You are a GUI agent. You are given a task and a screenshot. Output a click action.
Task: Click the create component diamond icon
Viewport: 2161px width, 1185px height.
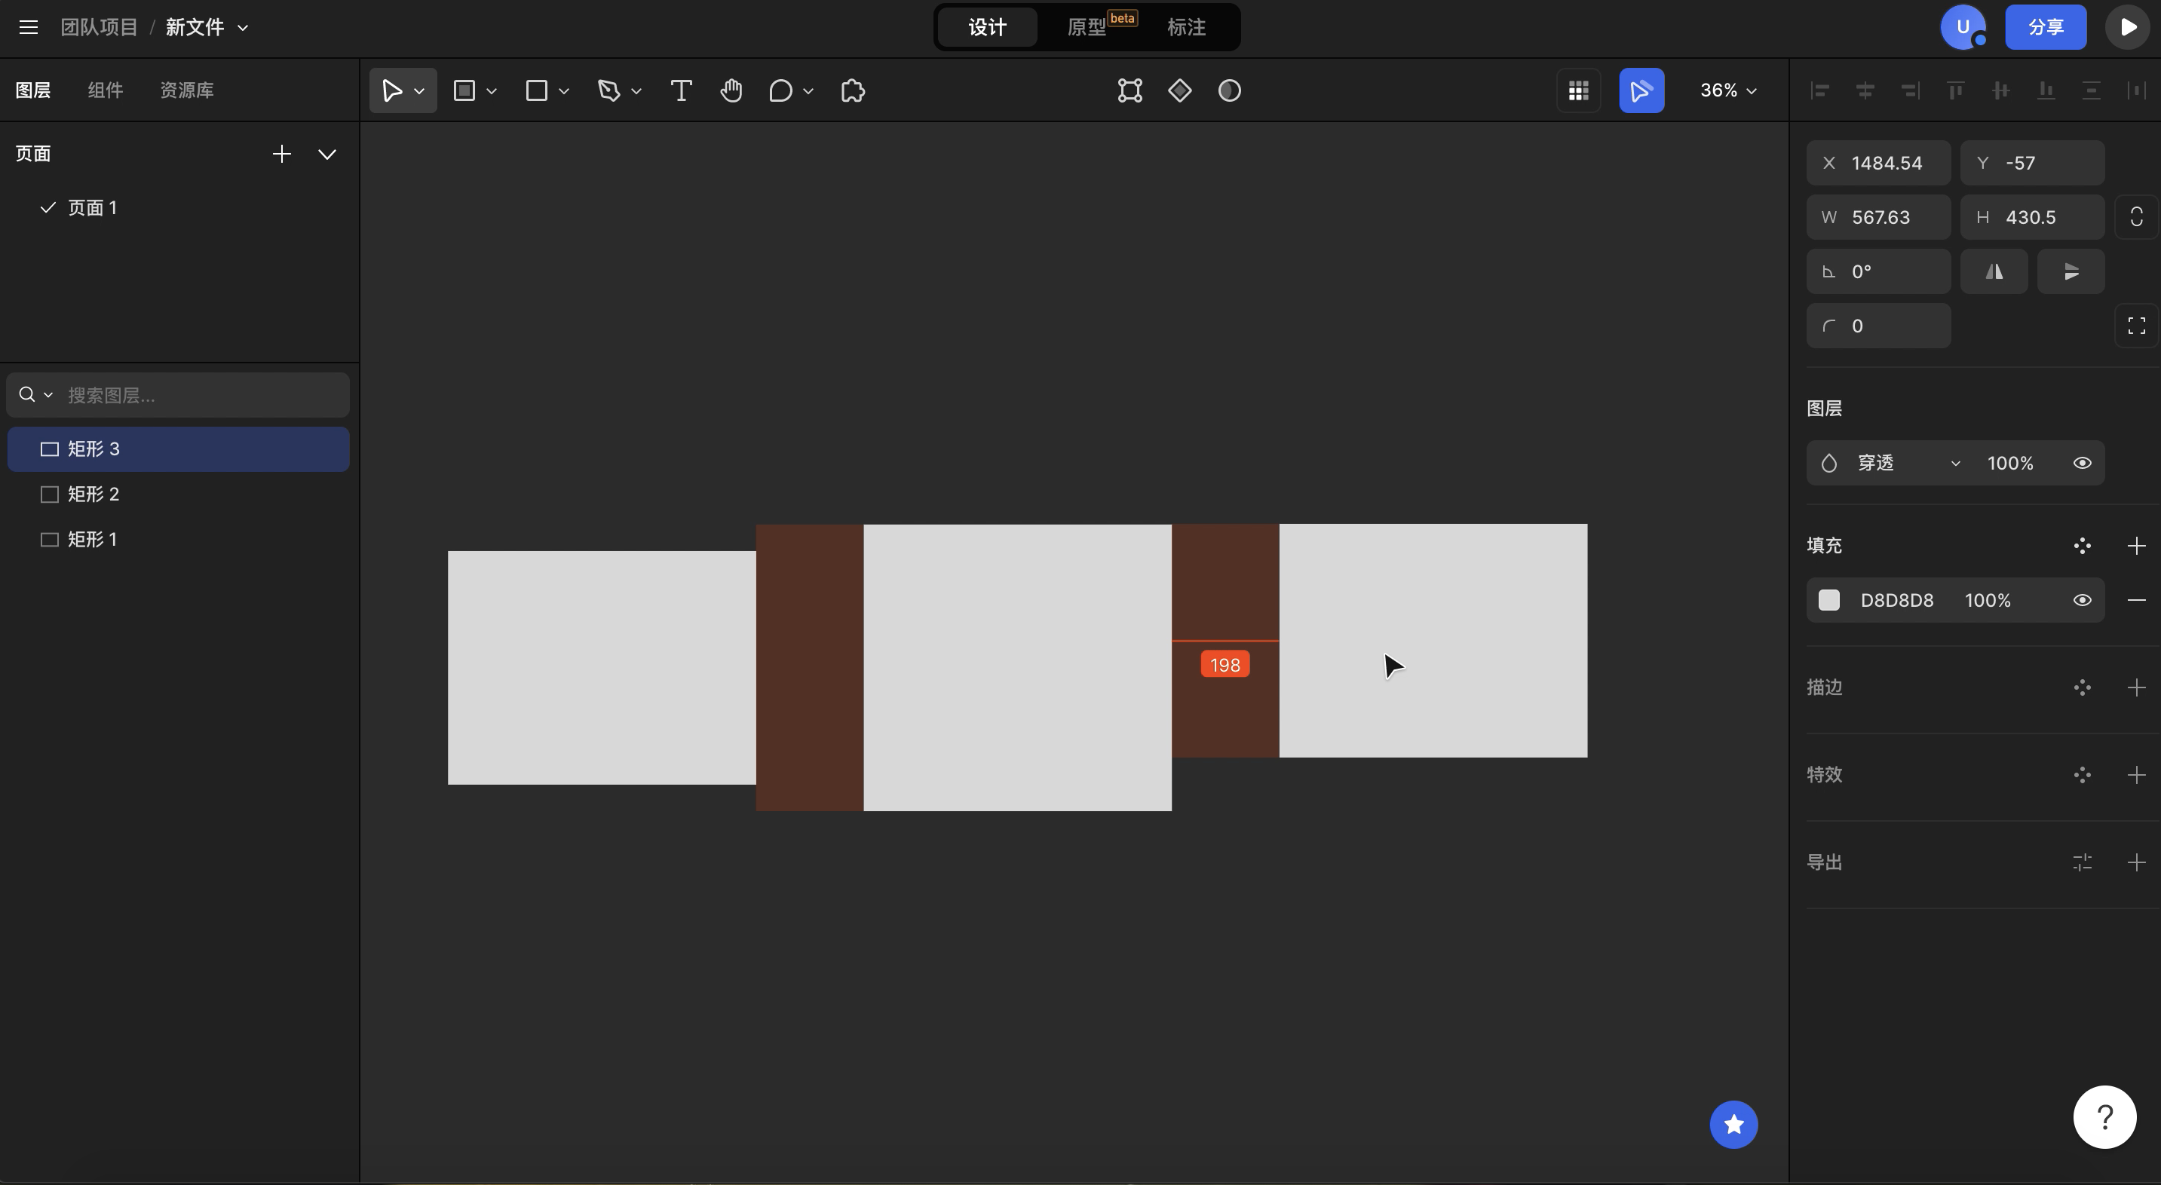pos(1179,90)
